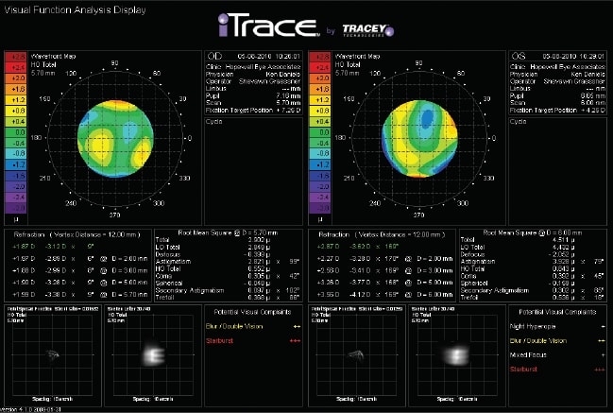Select OS refraction row +3.26 D at 5.00 mm

point(384,283)
